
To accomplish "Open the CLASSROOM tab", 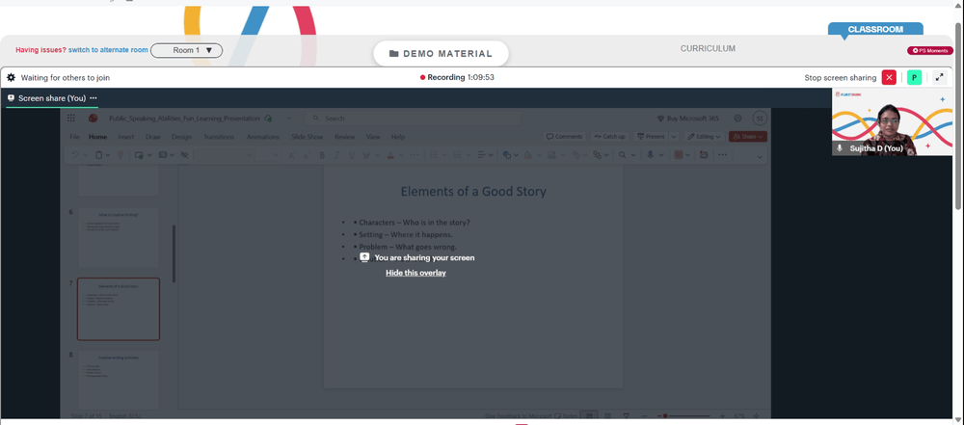I will click(875, 30).
